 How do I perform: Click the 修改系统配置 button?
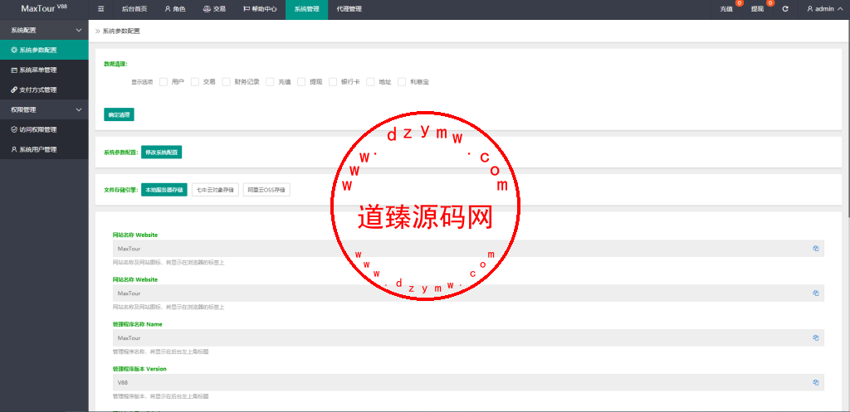click(x=162, y=153)
